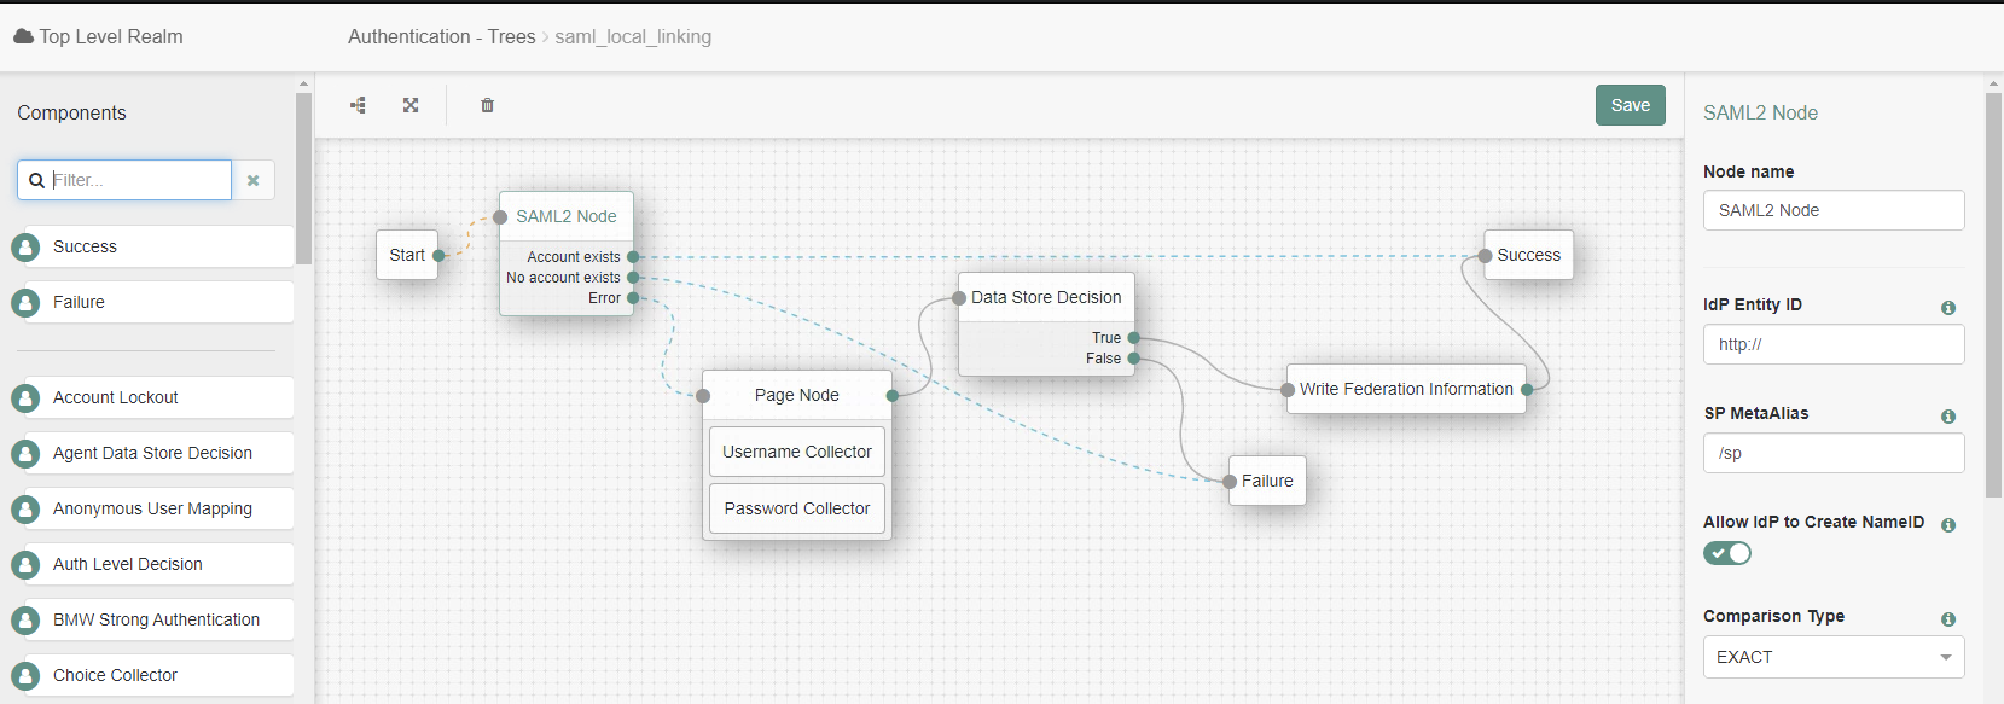Screen dimensions: 2004x704
Task: Select the Write Federation Information node
Action: coord(1405,389)
